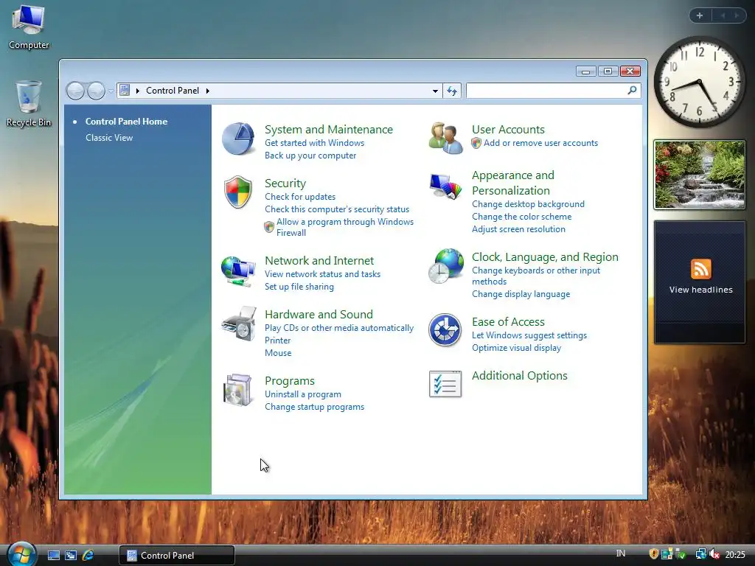Click the muted volume tray icon
The image size is (755, 566).
click(x=714, y=554)
